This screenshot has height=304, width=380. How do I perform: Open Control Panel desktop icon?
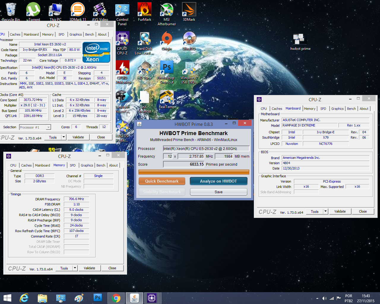point(122,14)
